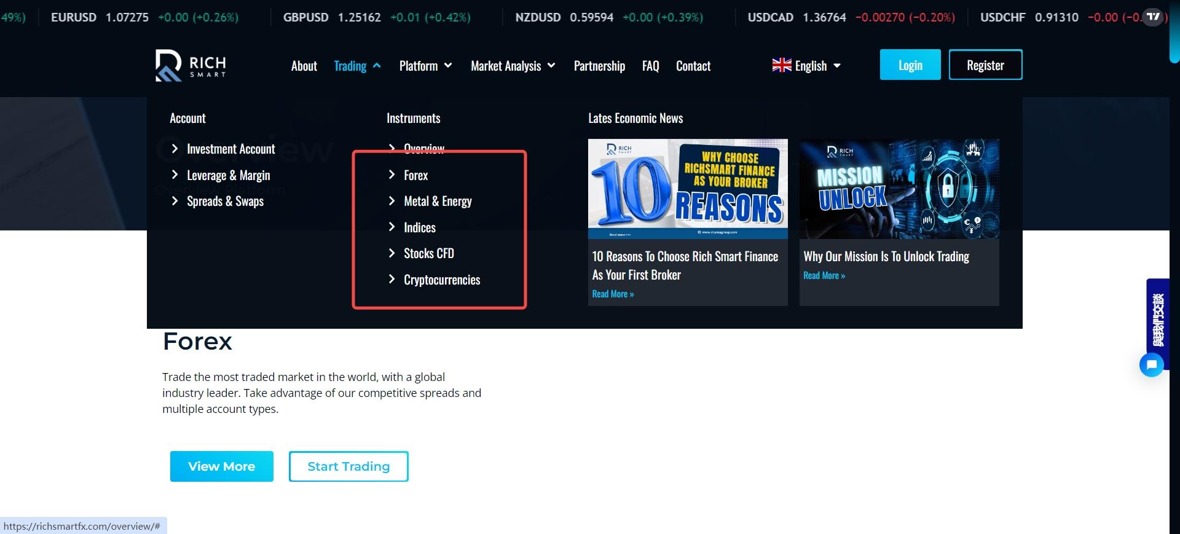This screenshot has height=534, width=1180.
Task: Click the Instruments column heading
Action: 413,118
